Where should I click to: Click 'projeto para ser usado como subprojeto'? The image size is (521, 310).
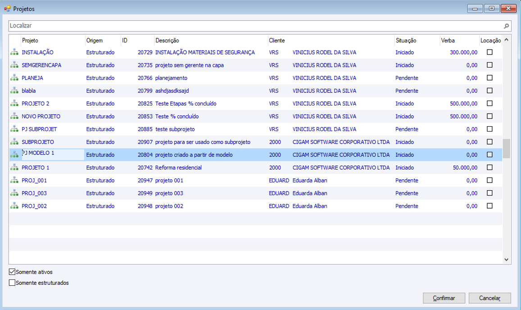[203, 142]
